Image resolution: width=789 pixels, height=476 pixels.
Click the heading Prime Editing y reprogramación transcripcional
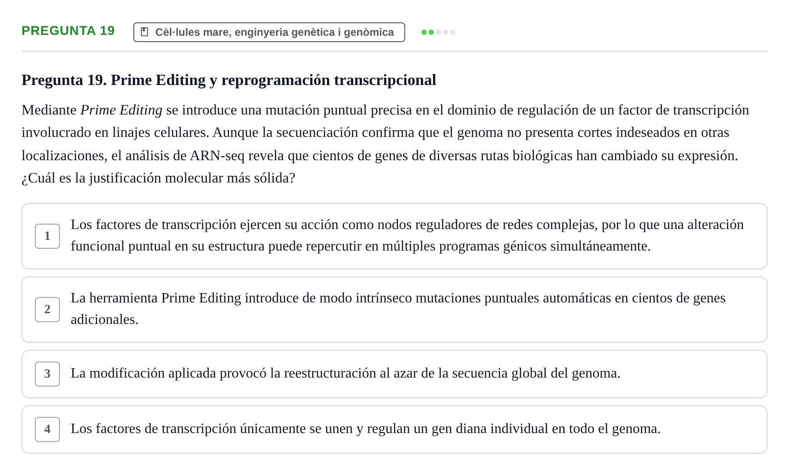[x=229, y=80]
